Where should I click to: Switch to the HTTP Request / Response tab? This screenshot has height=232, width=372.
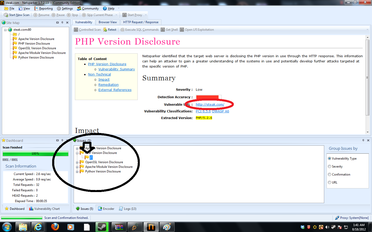pos(141,22)
